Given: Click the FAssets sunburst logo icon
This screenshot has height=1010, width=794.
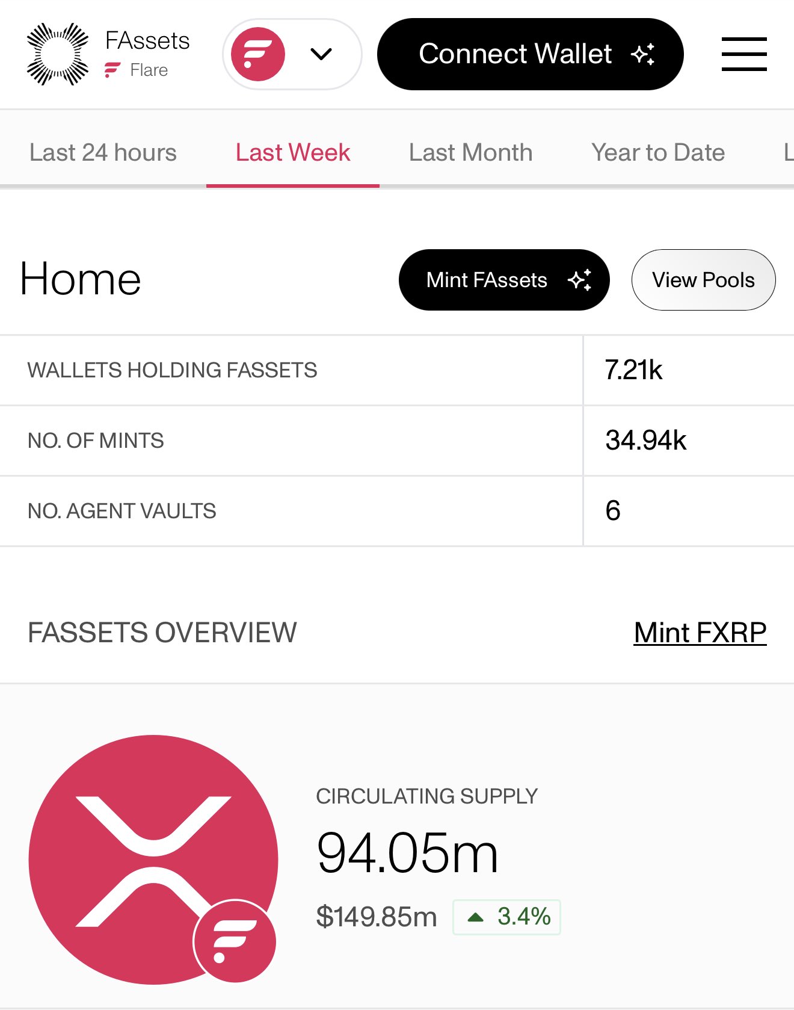Looking at the screenshot, I should coord(58,54).
